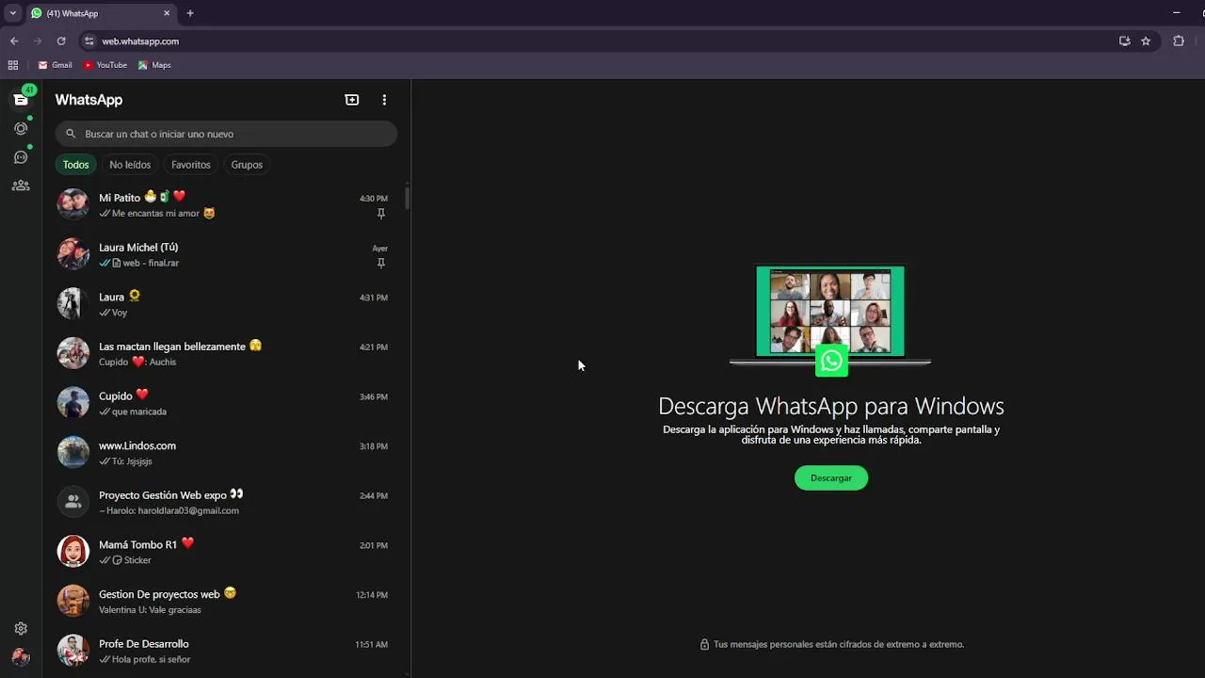
Task: Click the group avatar of Proyecto Gestión Web expo
Action: click(x=72, y=502)
